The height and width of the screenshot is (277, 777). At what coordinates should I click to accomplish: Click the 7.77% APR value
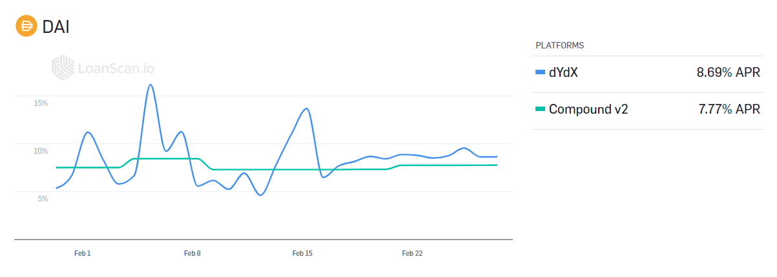click(729, 109)
